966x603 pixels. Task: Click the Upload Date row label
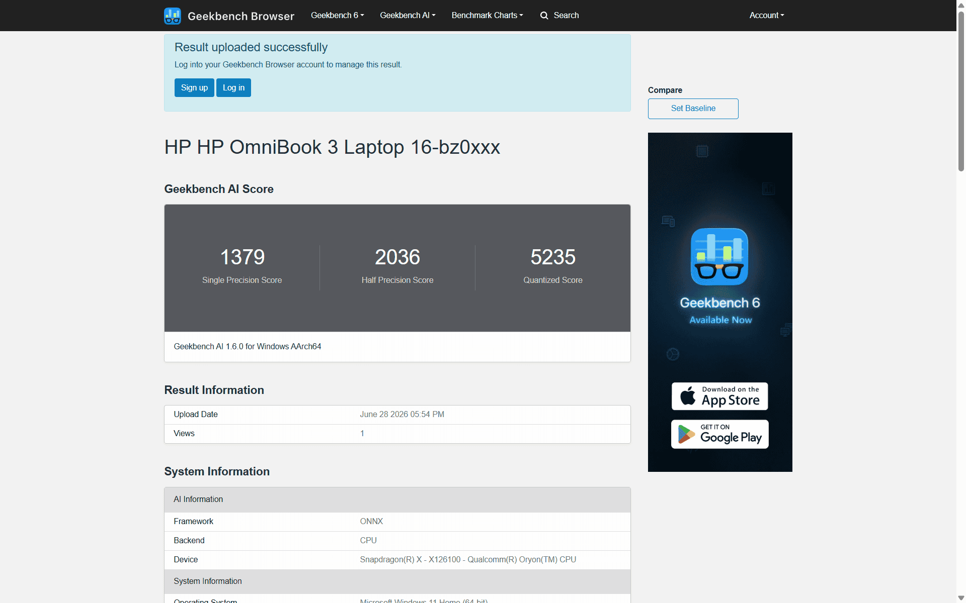pyautogui.click(x=196, y=414)
